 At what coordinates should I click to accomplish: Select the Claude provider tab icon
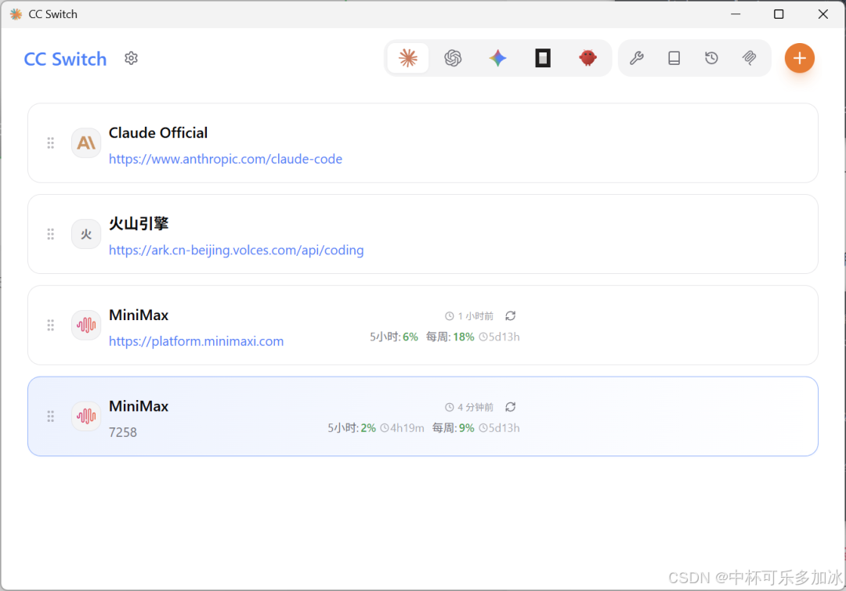(x=407, y=58)
